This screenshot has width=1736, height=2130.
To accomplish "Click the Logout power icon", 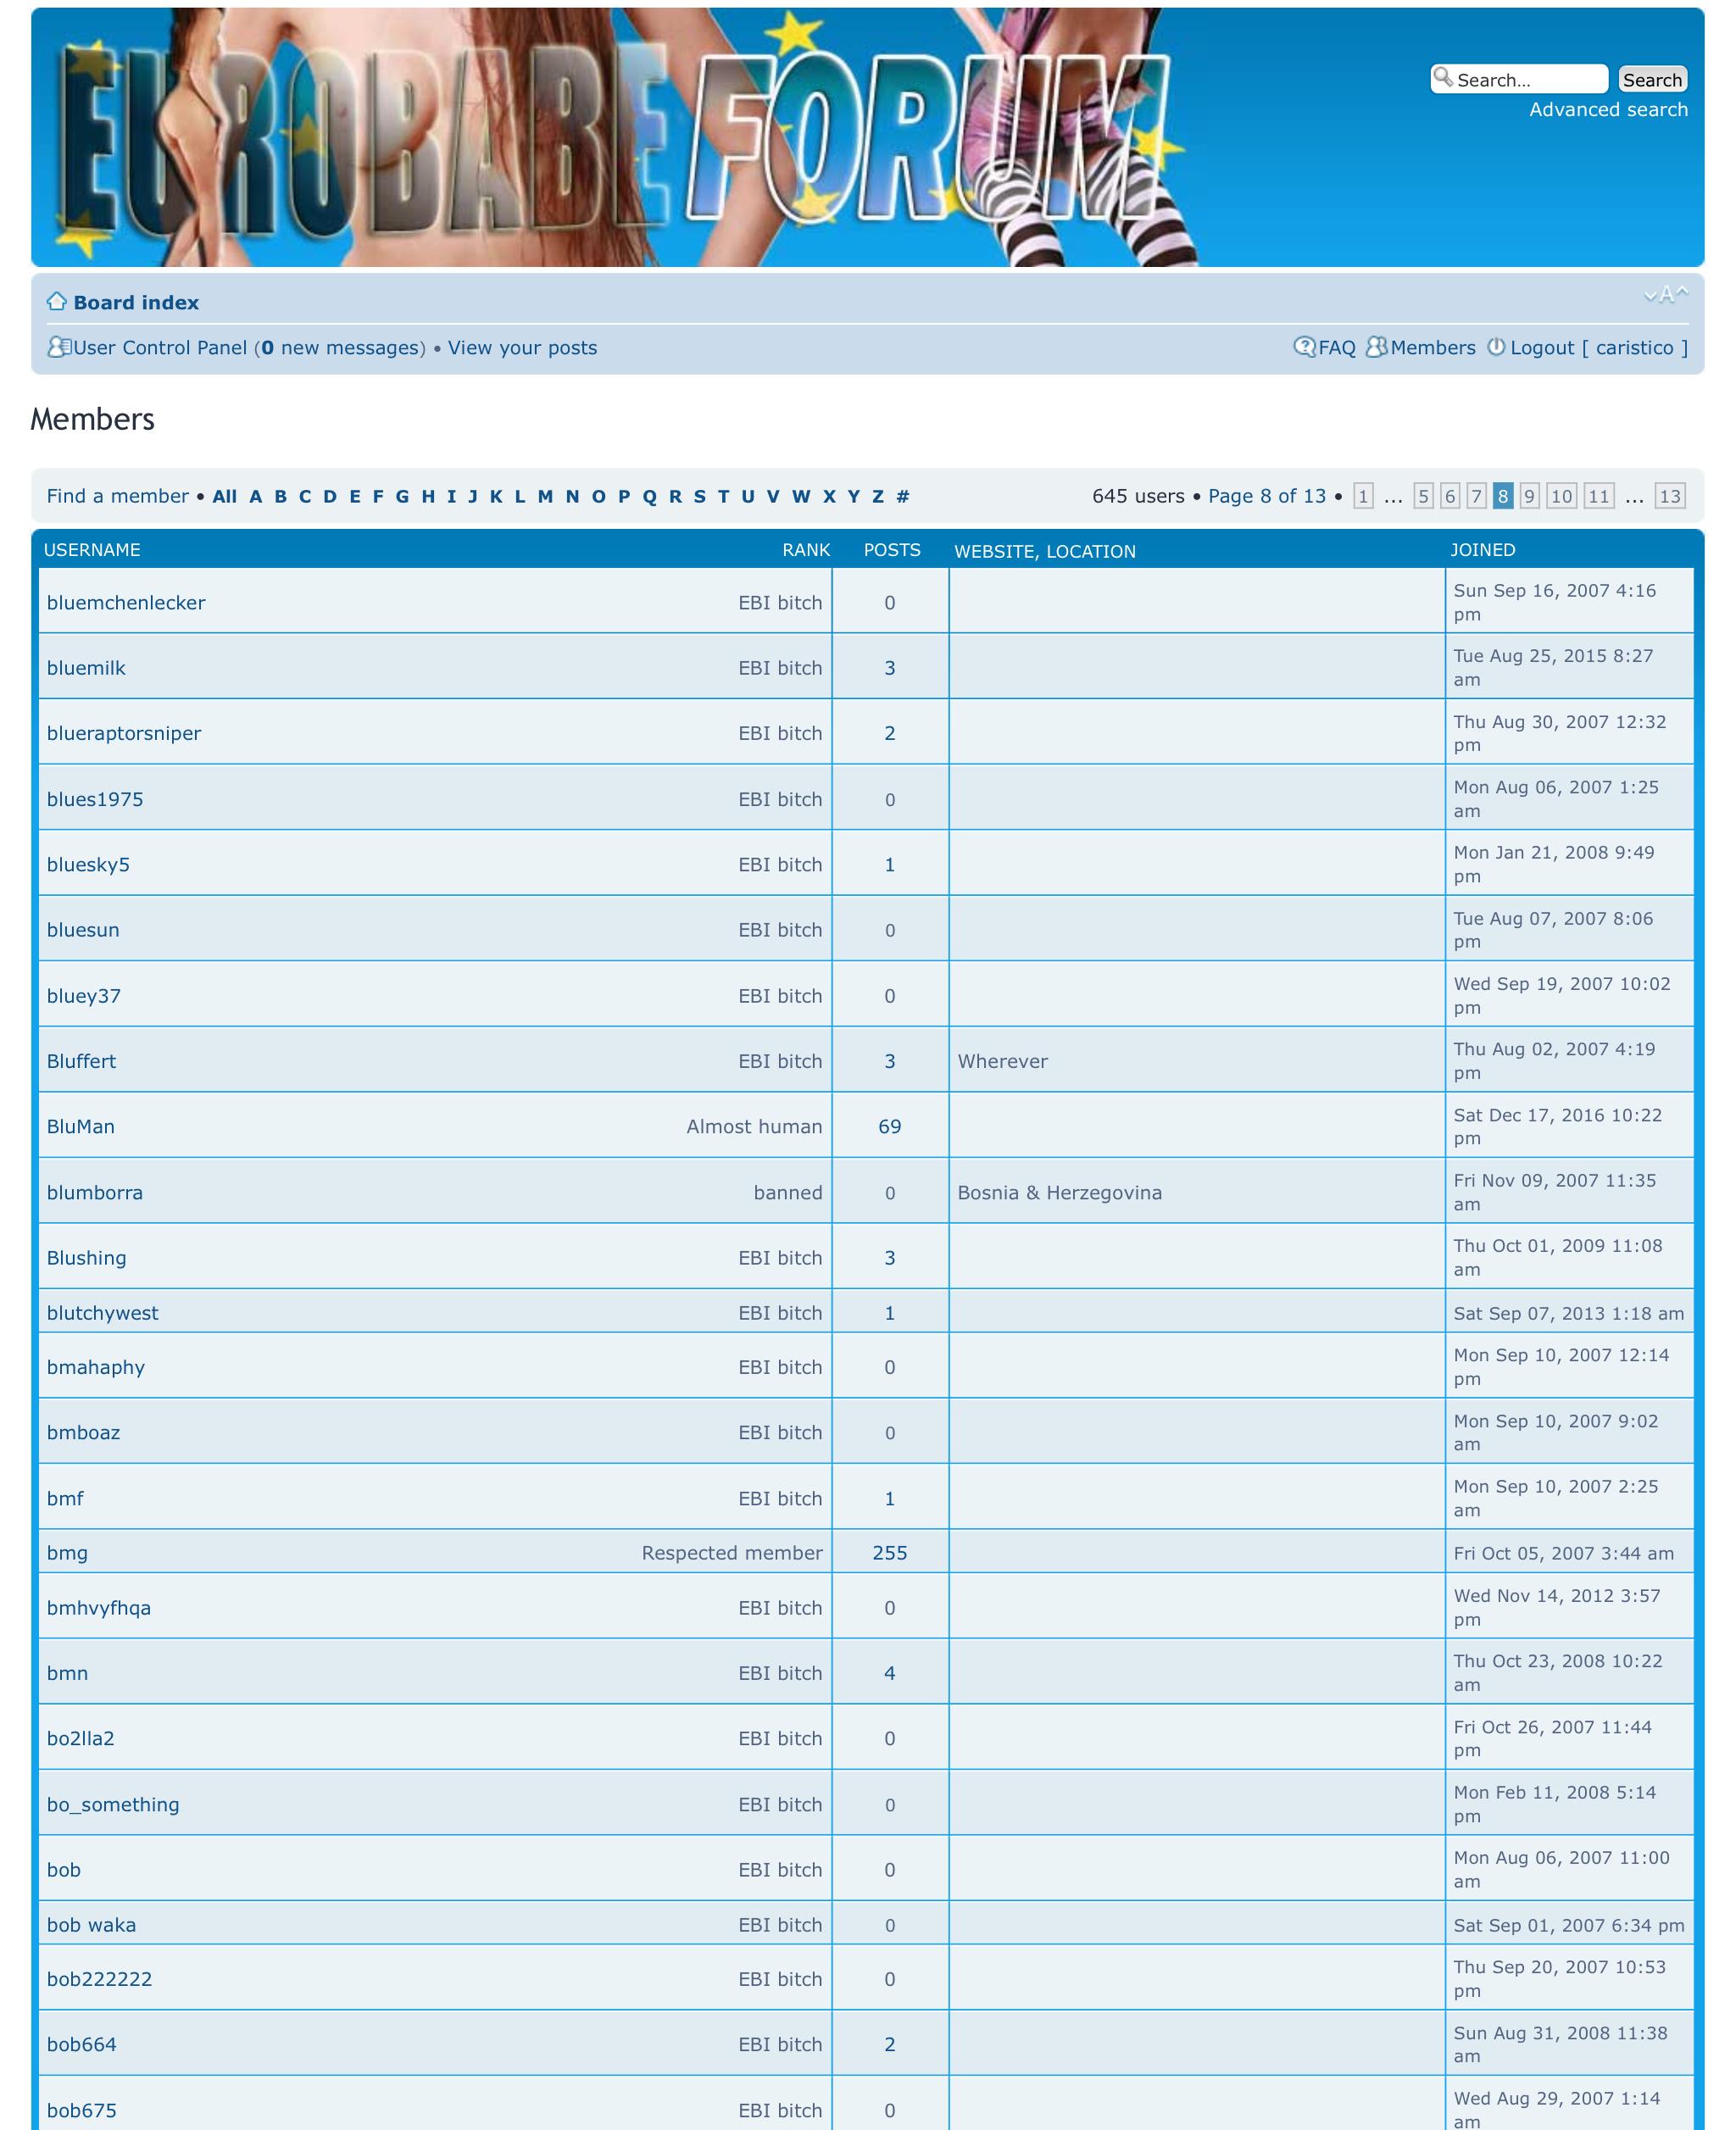I will [x=1495, y=347].
